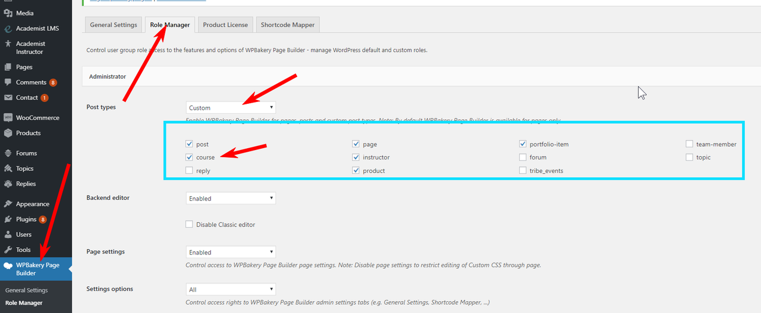Check the reply checkbox
761x313 pixels.
click(x=189, y=171)
